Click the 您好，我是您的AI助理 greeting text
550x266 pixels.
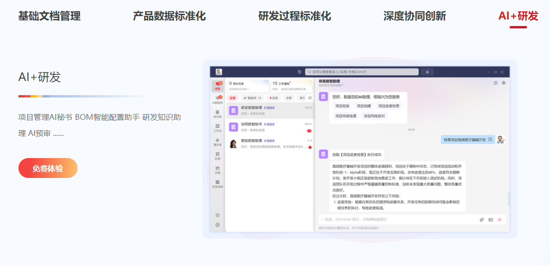366,97
